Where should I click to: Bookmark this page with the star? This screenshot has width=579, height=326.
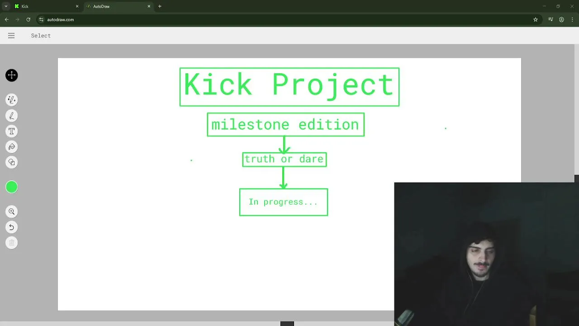point(536,19)
